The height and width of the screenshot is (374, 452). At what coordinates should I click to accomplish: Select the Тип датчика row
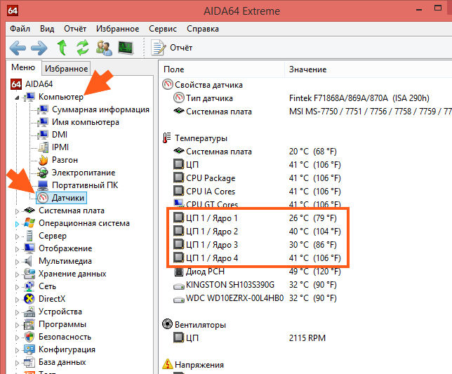301,98
